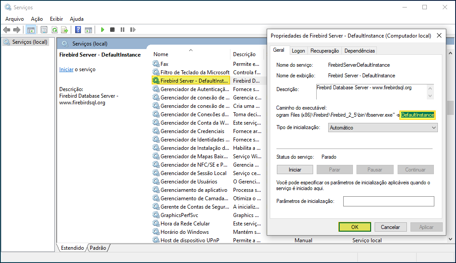Open the Arquivo menu
456x263 pixels.
coord(15,19)
